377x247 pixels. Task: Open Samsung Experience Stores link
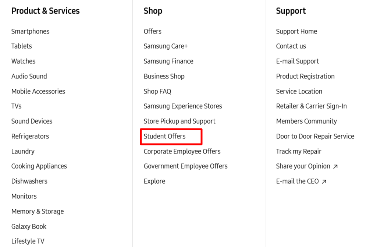(x=182, y=106)
